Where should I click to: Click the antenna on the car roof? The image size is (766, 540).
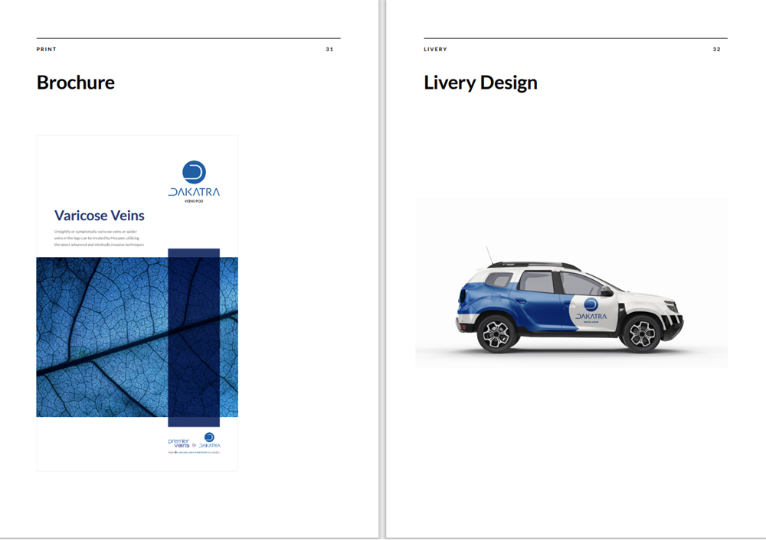point(486,255)
